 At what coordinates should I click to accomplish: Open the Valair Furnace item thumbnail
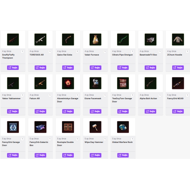[95, 40]
